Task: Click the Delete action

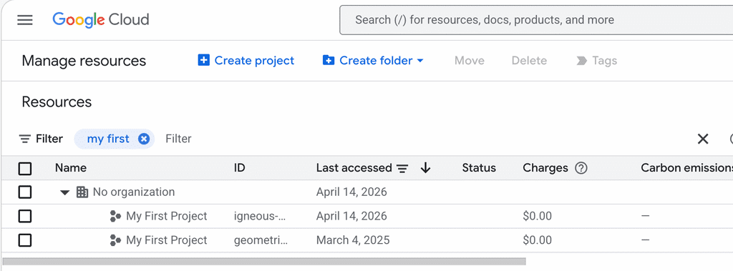Action: click(529, 61)
